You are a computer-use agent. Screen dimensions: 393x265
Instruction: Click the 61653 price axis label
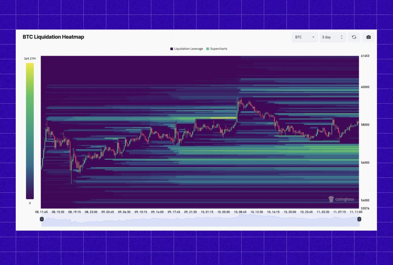(365, 56)
